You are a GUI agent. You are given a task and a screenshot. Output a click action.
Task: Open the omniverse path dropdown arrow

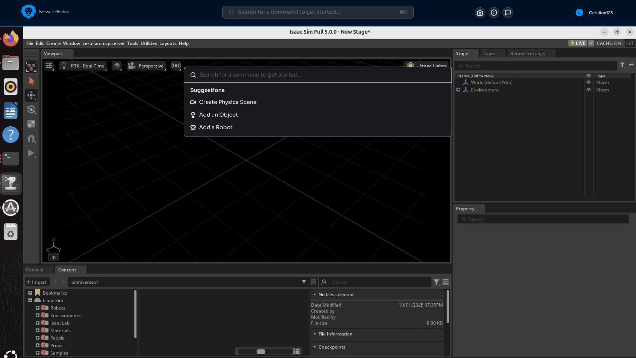[304, 282]
